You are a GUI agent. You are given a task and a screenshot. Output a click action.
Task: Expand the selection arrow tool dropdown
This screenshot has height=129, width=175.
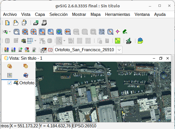64,41
